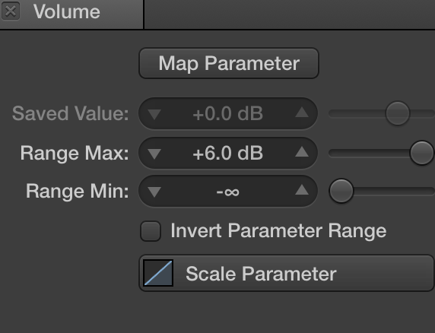Decrease Saved Value with down arrow
The height and width of the screenshot is (333, 435).
tap(154, 114)
